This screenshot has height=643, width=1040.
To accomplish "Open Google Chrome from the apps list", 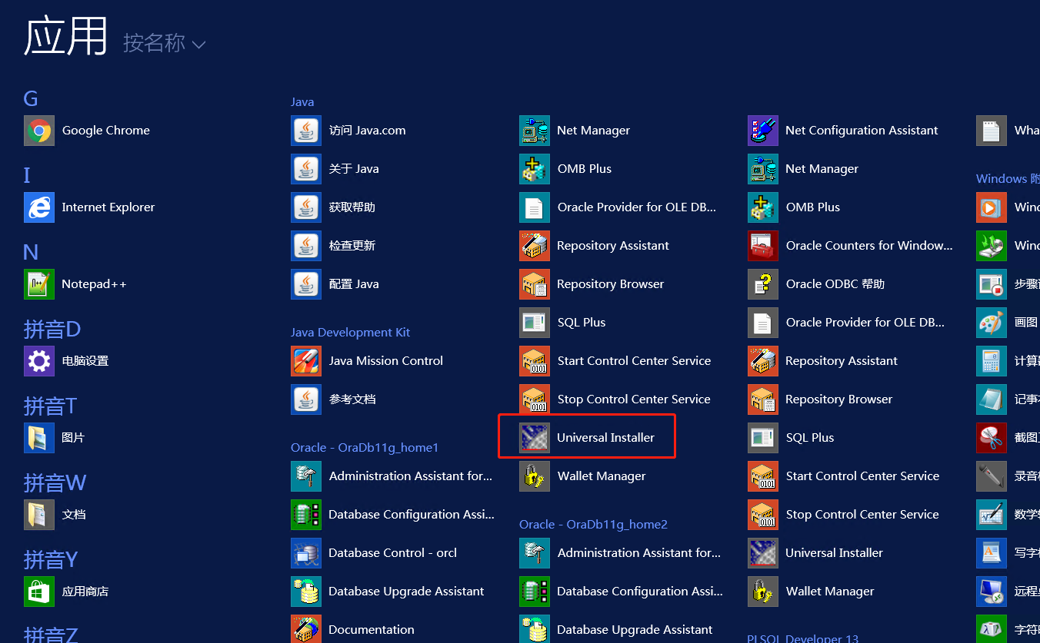I will [x=87, y=131].
